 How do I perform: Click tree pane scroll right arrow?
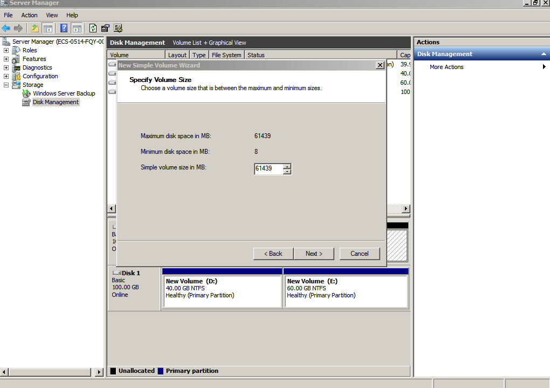pyautogui.click(x=99, y=372)
